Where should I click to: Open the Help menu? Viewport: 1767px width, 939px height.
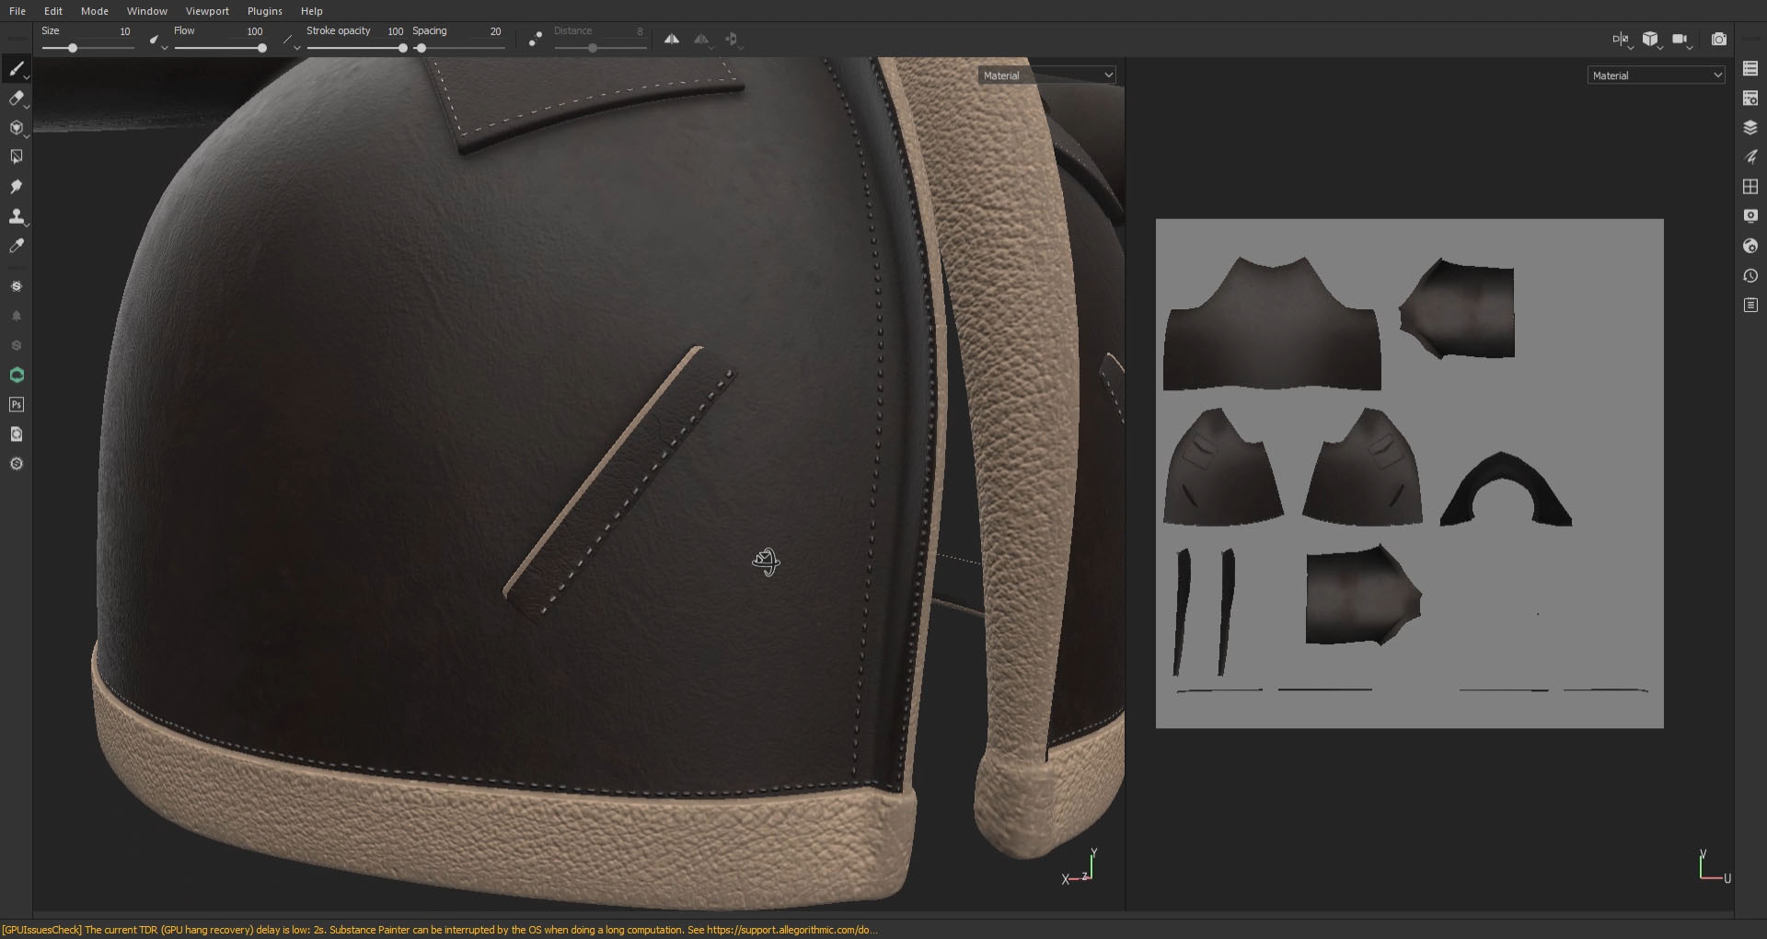point(312,11)
